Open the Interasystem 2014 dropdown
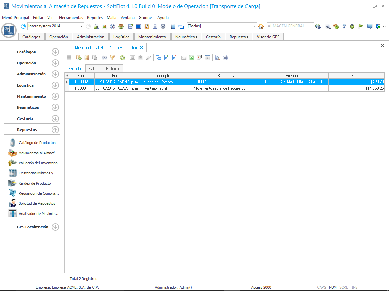Screen dimensions: 389x291 pyautogui.click(x=82, y=26)
